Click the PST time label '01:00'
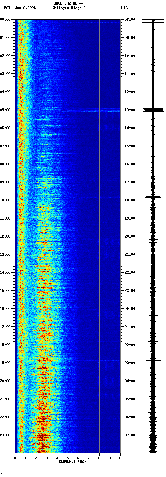166x477 pixels. [5, 38]
